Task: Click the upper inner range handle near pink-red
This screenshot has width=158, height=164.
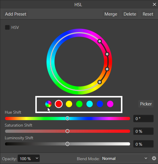Action: (x=107, y=54)
